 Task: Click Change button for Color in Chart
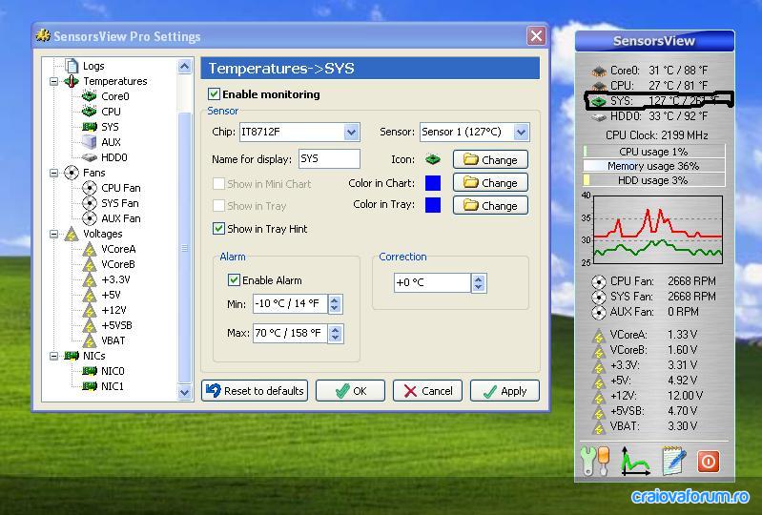click(490, 183)
